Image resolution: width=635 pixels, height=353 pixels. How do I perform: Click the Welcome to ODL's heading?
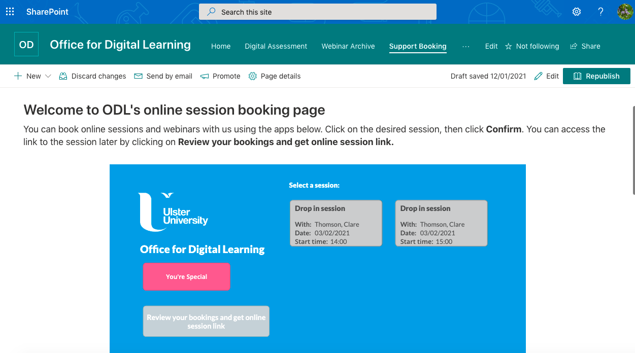coord(174,110)
